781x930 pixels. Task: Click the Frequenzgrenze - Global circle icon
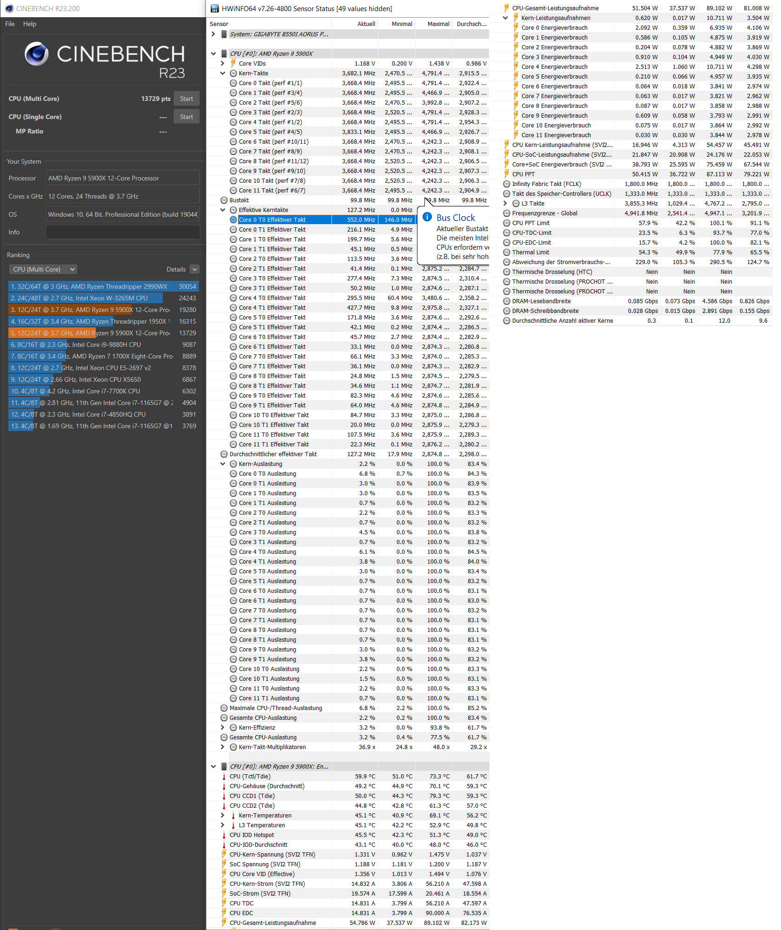507,213
